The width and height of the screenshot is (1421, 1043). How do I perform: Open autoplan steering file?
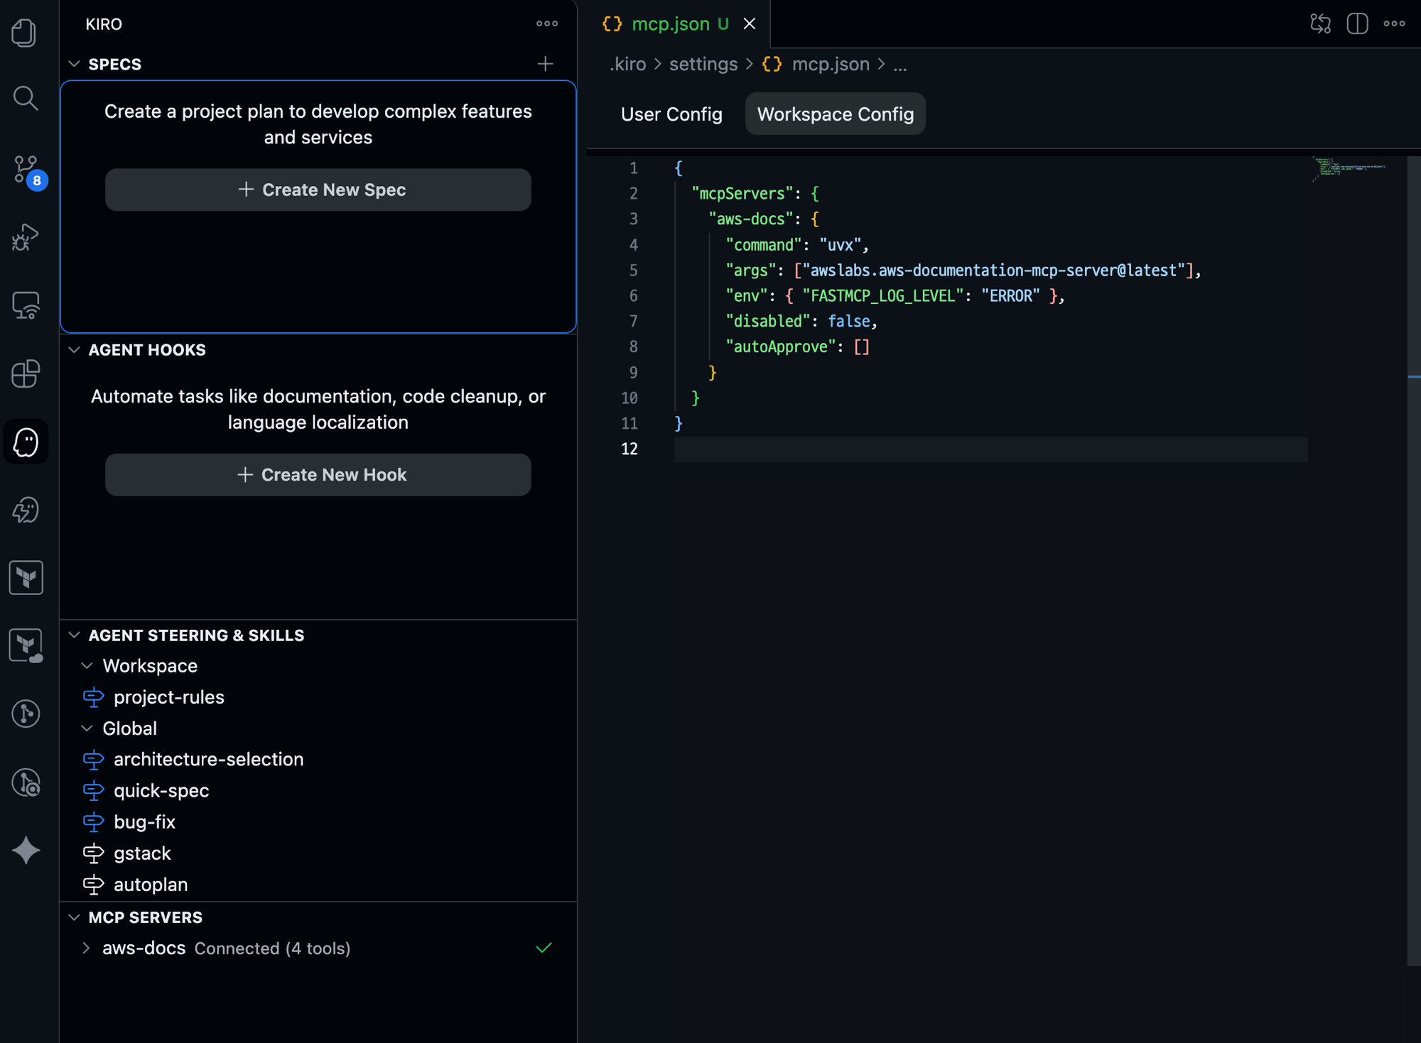[x=151, y=884]
